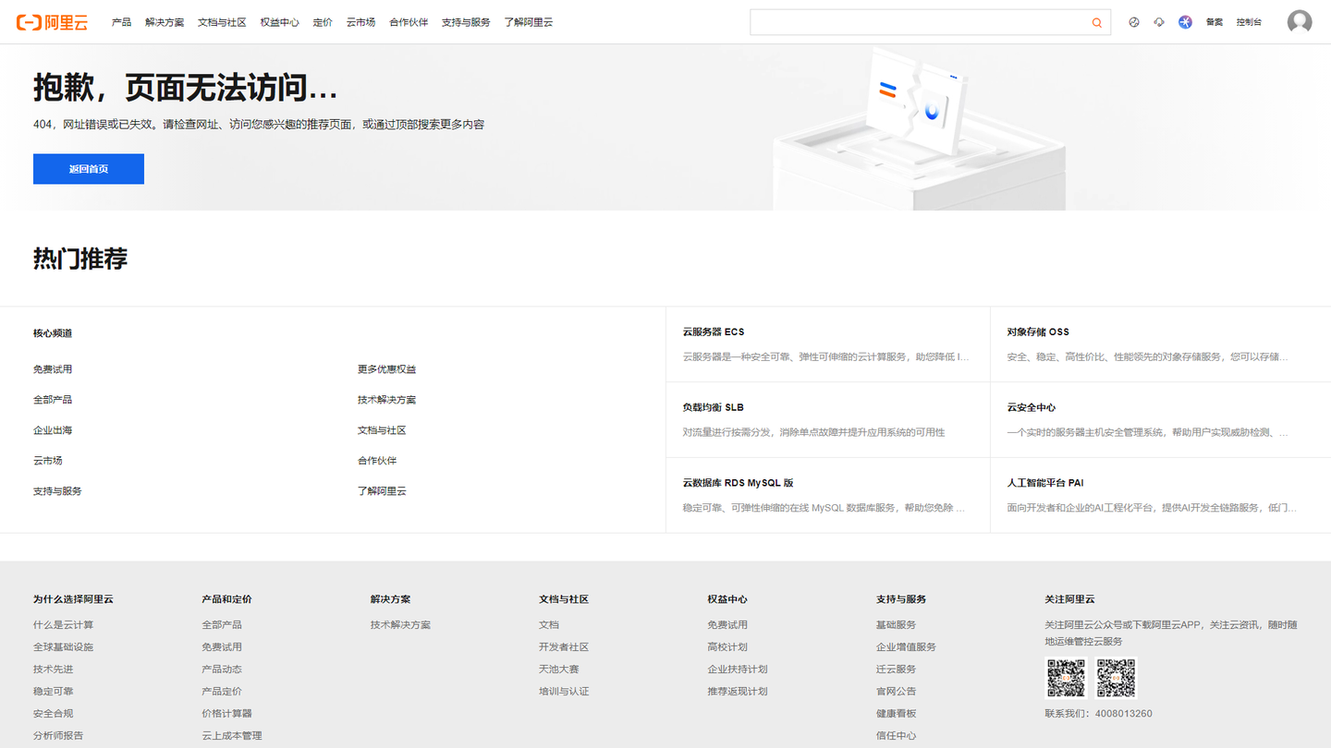
Task: Open the footer link 产品定价
Action: [222, 692]
